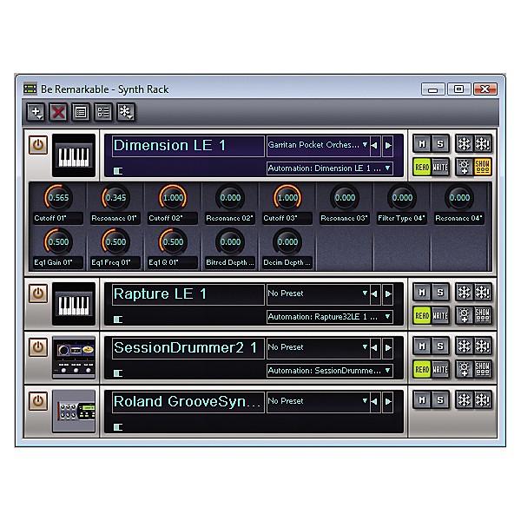Enable automation Write on SessionDrummer2 1
The width and height of the screenshot is (521, 521).
[440, 369]
